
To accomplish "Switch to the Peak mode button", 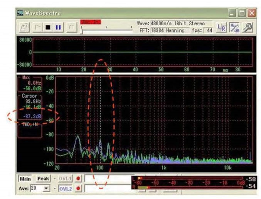I will coord(43,179).
